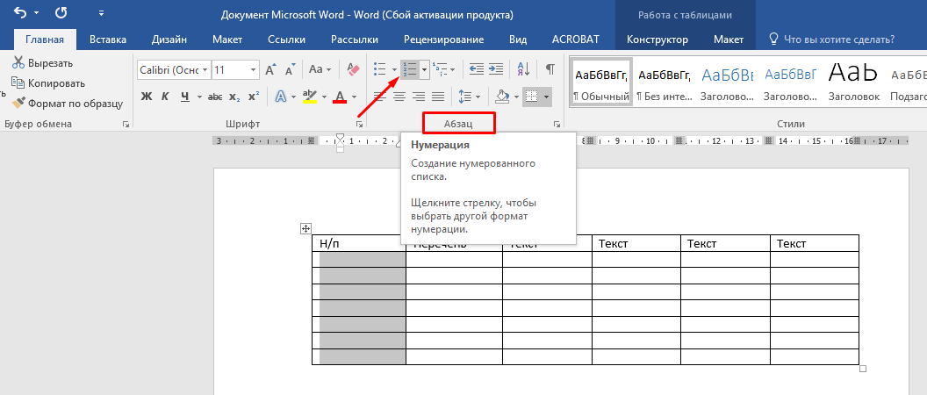
Task: Click Копировать to copy selection
Action: point(48,83)
